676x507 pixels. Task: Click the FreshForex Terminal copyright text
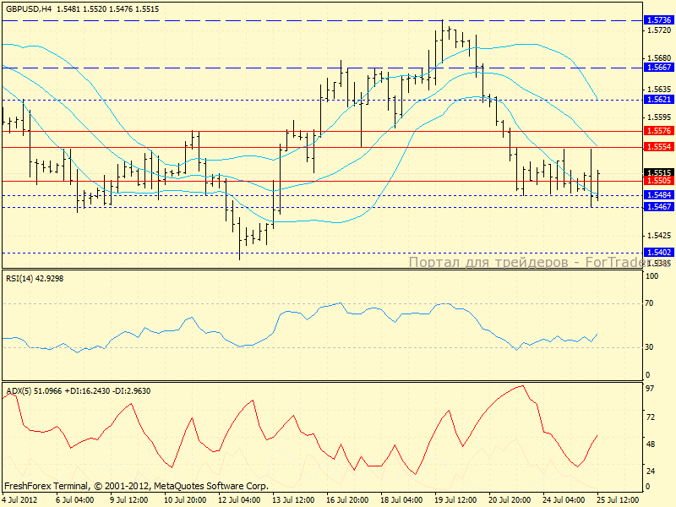(135, 487)
